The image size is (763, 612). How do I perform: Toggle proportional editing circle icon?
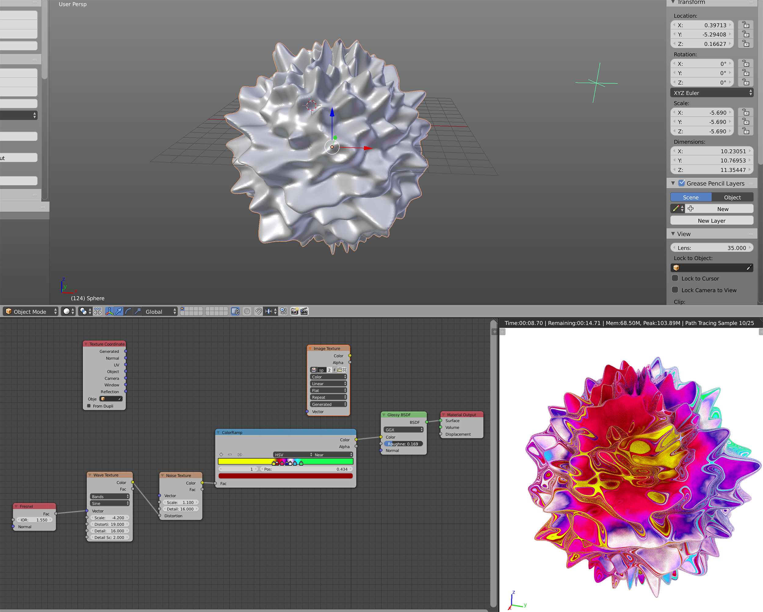pyautogui.click(x=247, y=311)
